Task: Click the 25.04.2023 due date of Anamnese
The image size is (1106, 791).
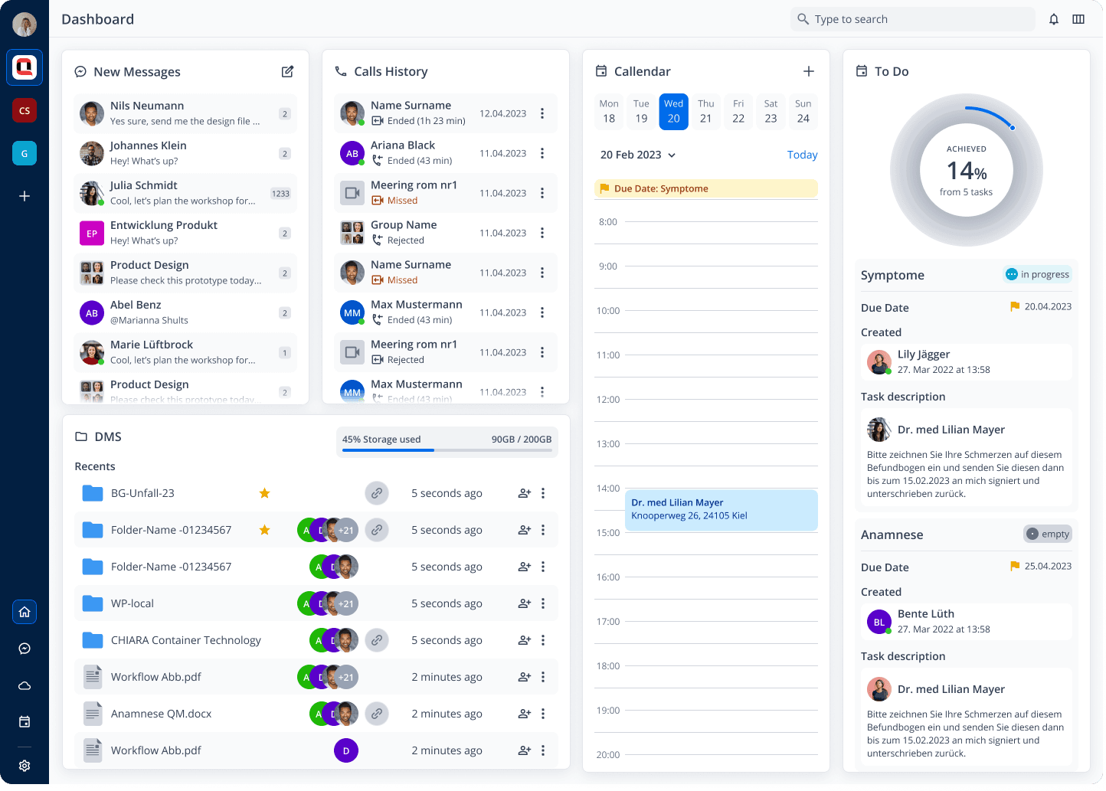Action: click(x=1041, y=566)
